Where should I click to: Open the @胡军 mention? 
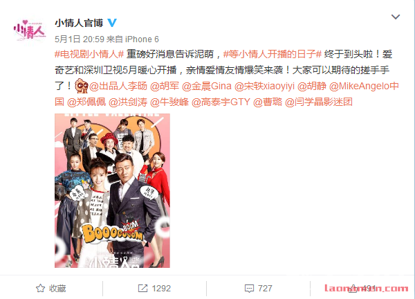click(165, 86)
